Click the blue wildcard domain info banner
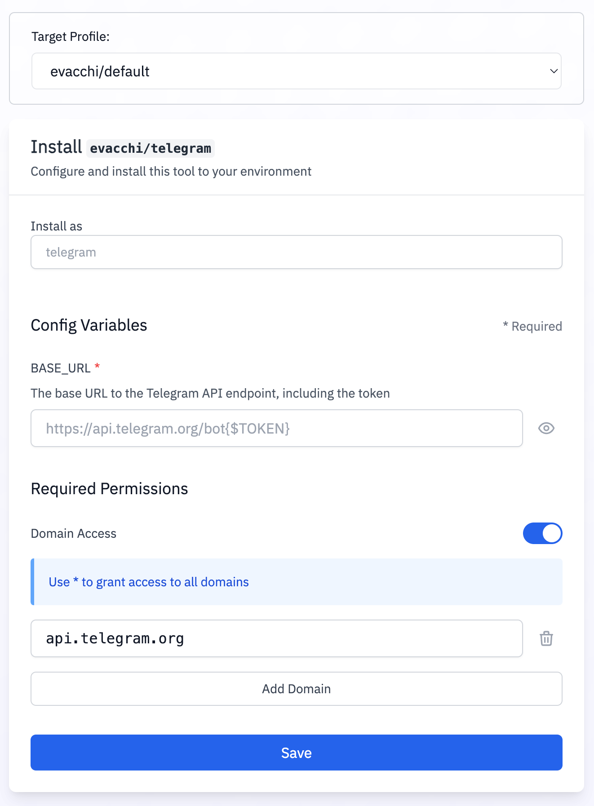 (x=297, y=582)
